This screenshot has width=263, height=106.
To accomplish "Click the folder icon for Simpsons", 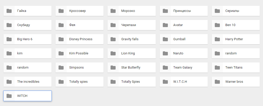I will click(x=61, y=68).
